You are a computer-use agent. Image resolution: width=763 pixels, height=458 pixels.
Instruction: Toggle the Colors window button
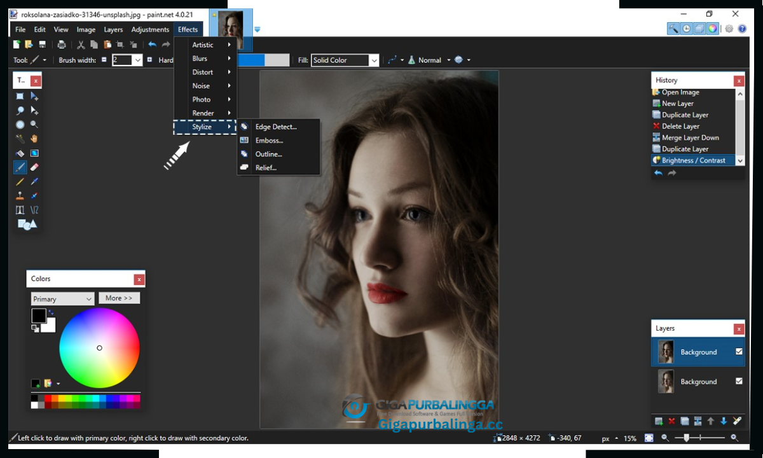click(713, 29)
